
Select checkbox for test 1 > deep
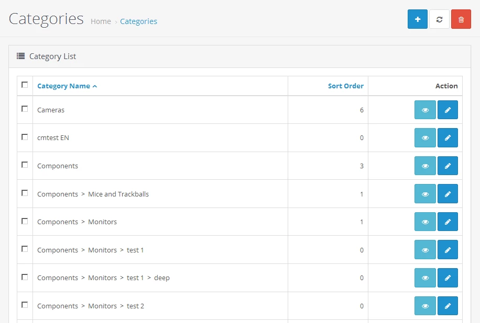[x=25, y=277]
